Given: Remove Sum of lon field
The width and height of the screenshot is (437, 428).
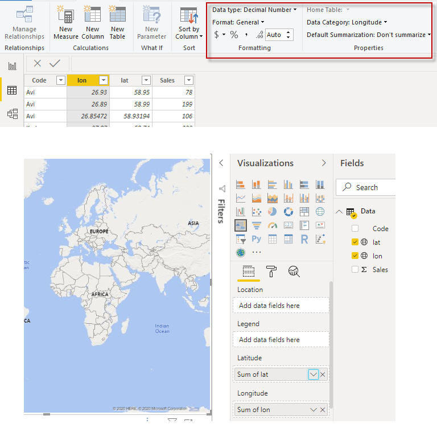Looking at the screenshot, I should pyautogui.click(x=323, y=410).
